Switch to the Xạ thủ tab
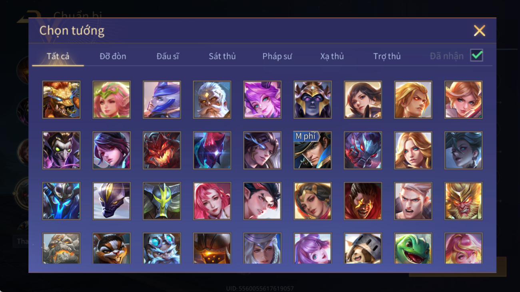Image resolution: width=520 pixels, height=292 pixels. click(332, 56)
